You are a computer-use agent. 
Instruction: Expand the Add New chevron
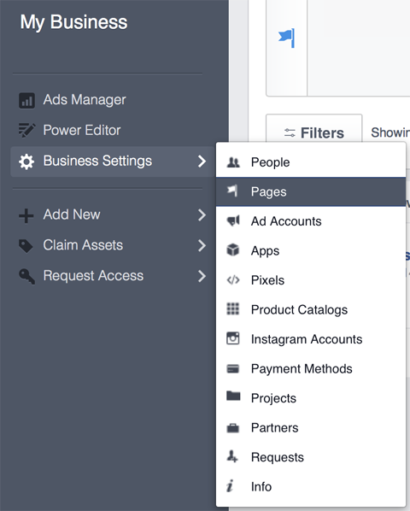coord(202,215)
